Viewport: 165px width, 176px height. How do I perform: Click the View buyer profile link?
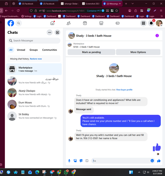(124, 90)
